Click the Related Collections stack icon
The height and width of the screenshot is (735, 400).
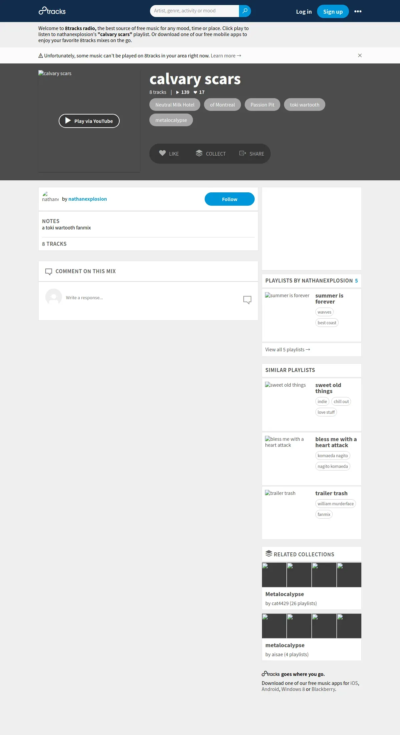coord(269,553)
